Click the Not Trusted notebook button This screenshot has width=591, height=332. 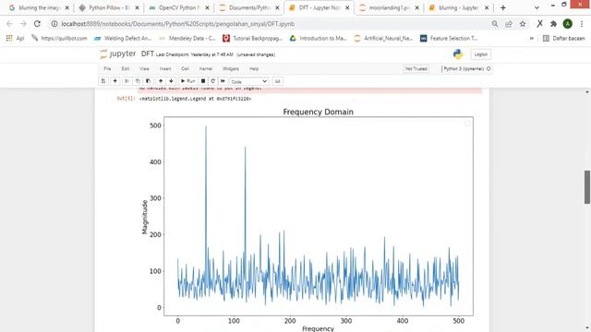416,69
